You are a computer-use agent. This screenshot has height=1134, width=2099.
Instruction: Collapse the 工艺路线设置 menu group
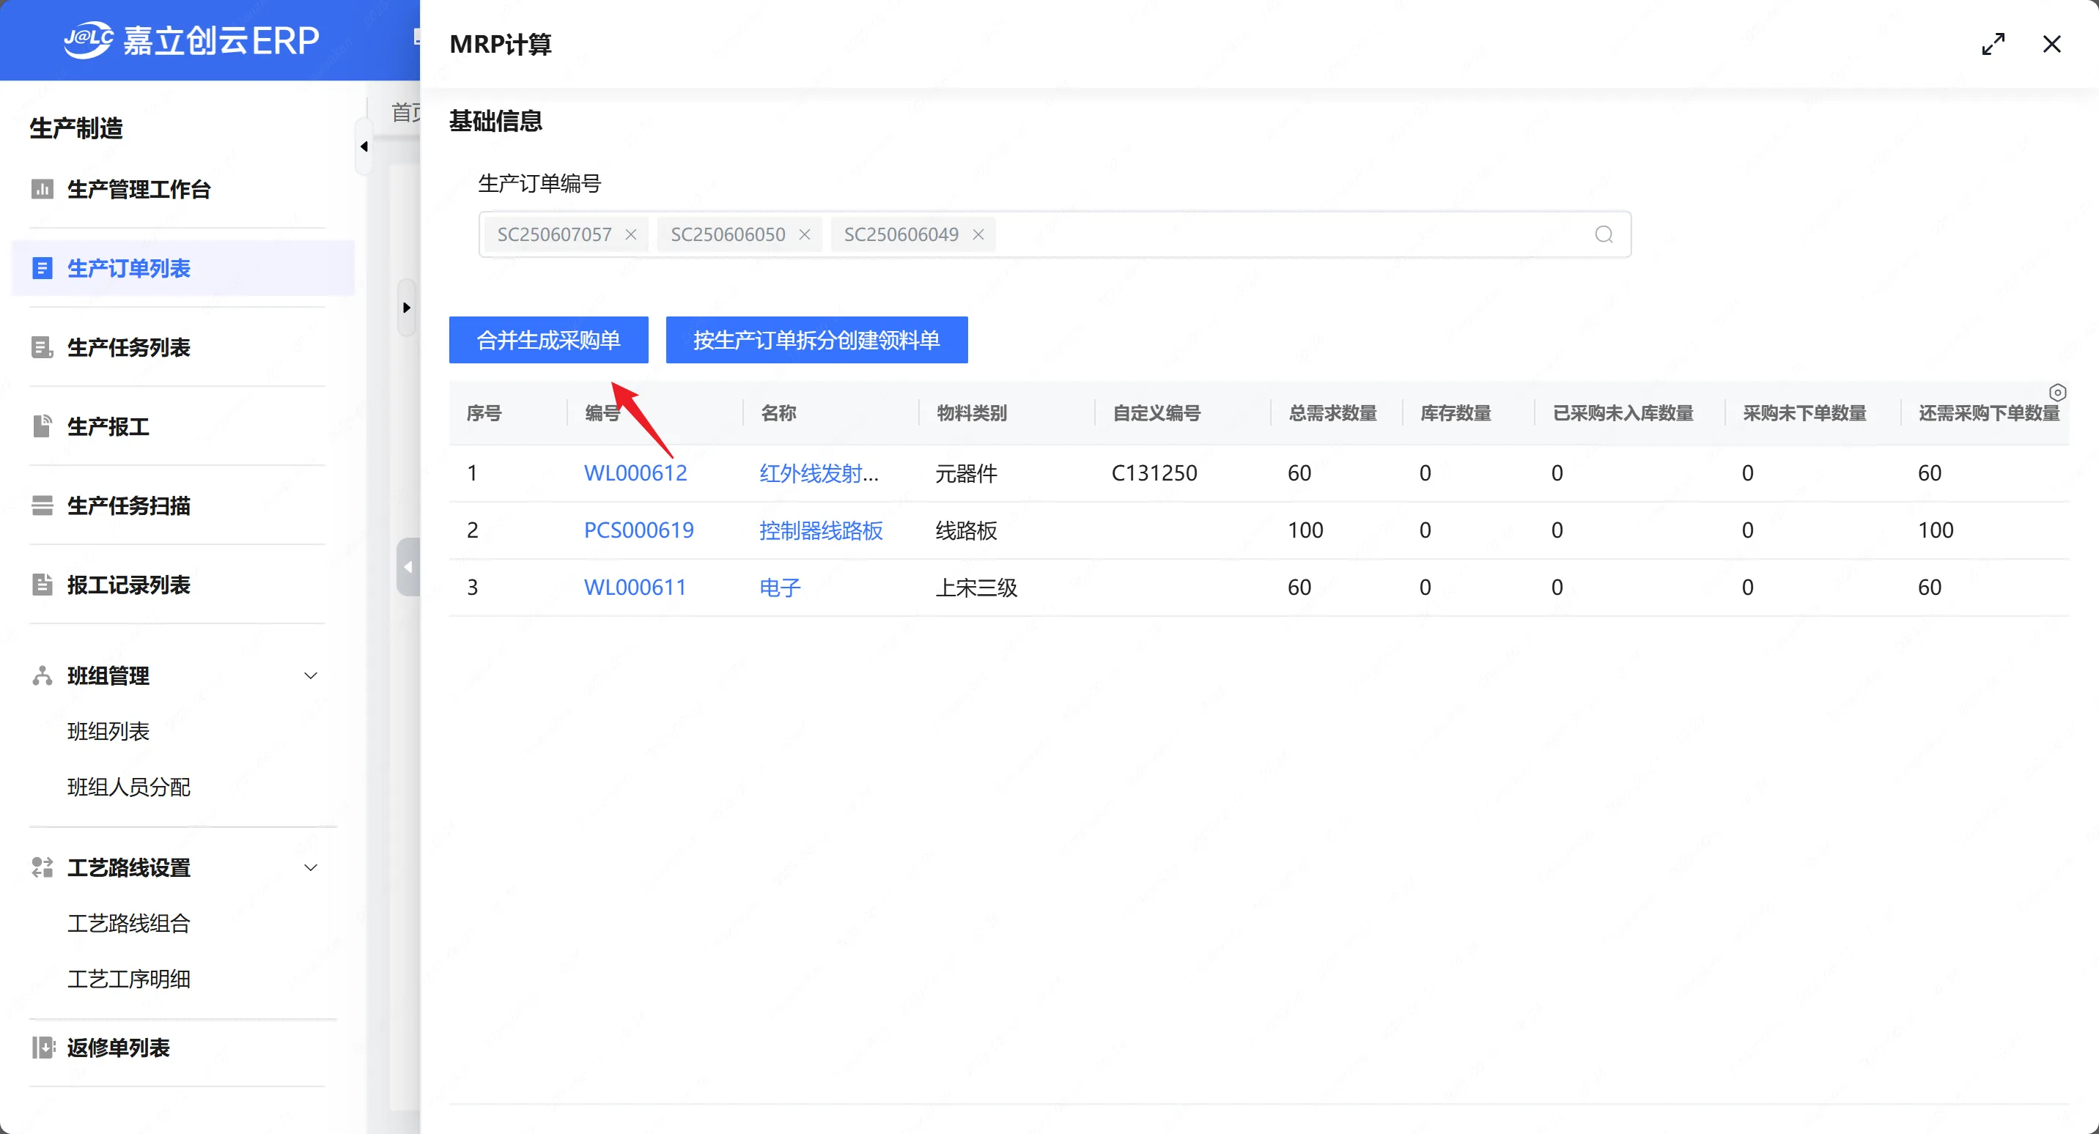[309, 867]
